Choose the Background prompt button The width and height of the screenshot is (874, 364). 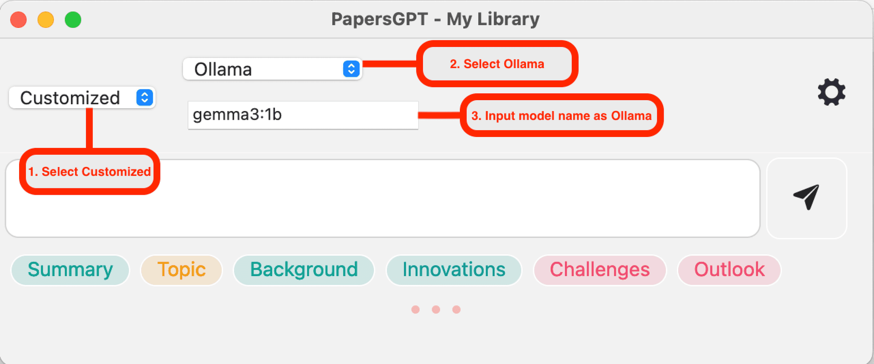[x=304, y=270]
